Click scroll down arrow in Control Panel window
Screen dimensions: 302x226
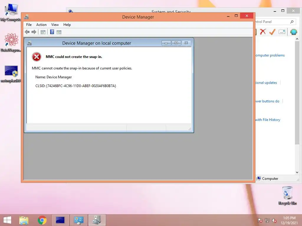point(297,172)
